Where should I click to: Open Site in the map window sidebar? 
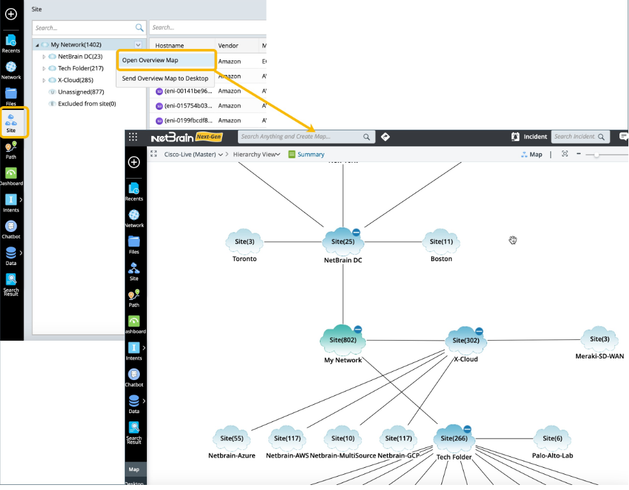[134, 271]
